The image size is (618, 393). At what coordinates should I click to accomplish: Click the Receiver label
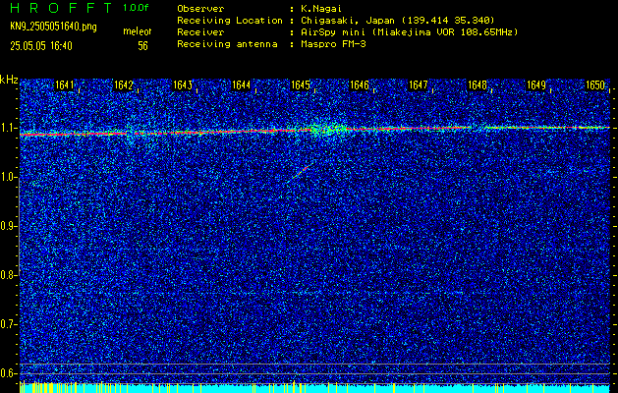point(200,32)
